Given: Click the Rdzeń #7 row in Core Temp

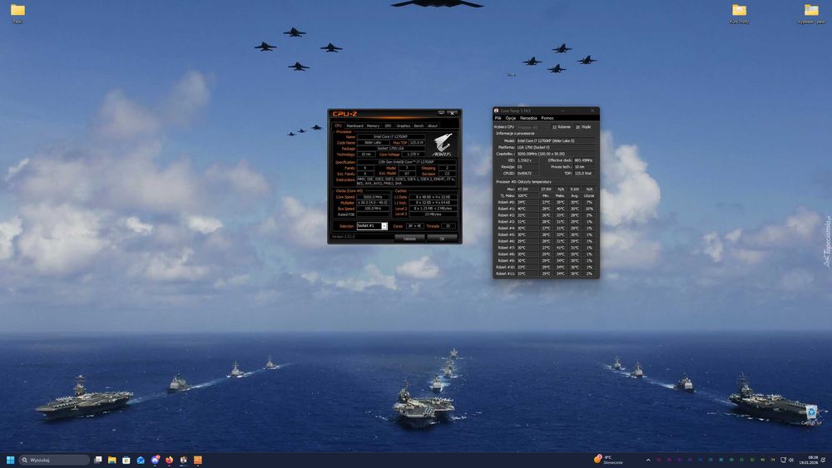Looking at the screenshot, I should (x=546, y=248).
